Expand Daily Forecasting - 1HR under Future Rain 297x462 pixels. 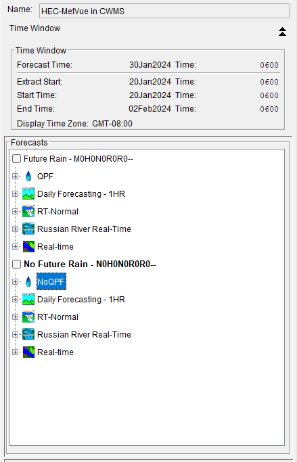[15, 194]
